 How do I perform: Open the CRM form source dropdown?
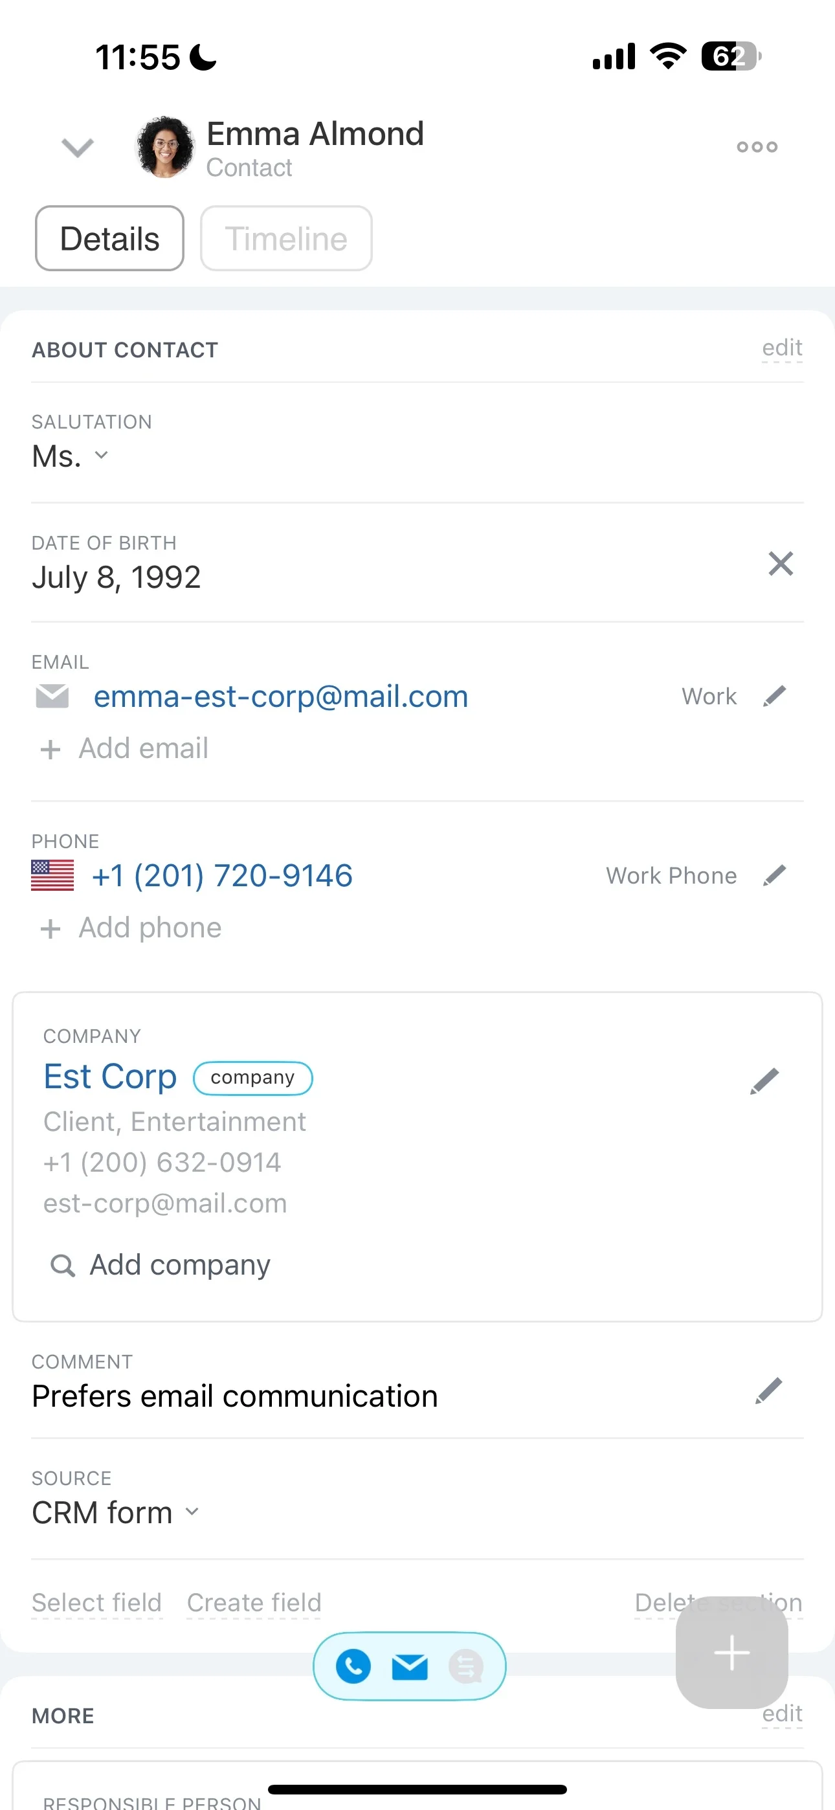(x=116, y=1512)
